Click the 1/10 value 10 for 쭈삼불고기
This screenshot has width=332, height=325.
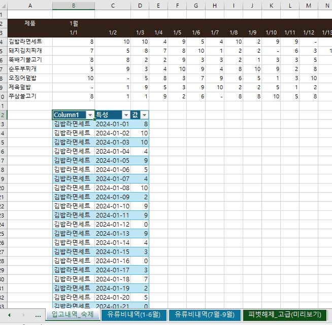(x=271, y=96)
